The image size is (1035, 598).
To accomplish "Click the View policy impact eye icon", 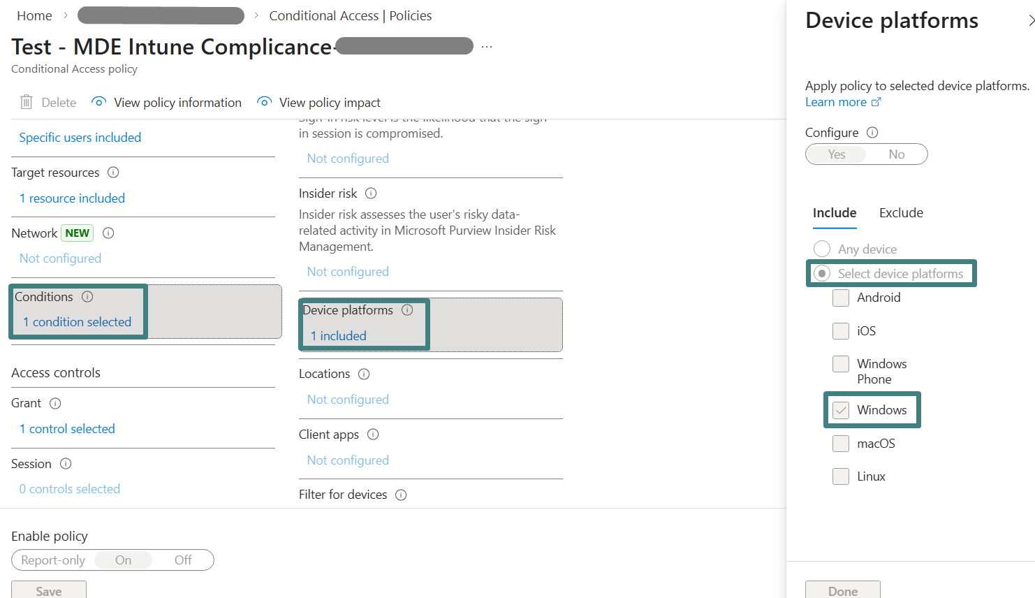I will point(264,102).
